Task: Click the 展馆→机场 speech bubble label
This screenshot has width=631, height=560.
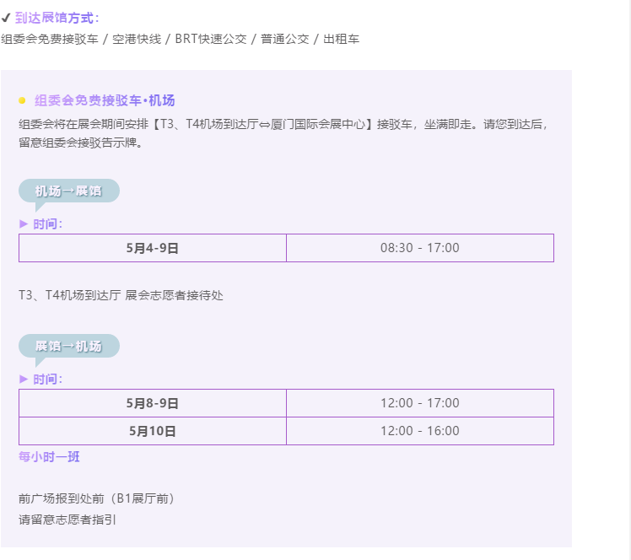Action: click(x=69, y=346)
